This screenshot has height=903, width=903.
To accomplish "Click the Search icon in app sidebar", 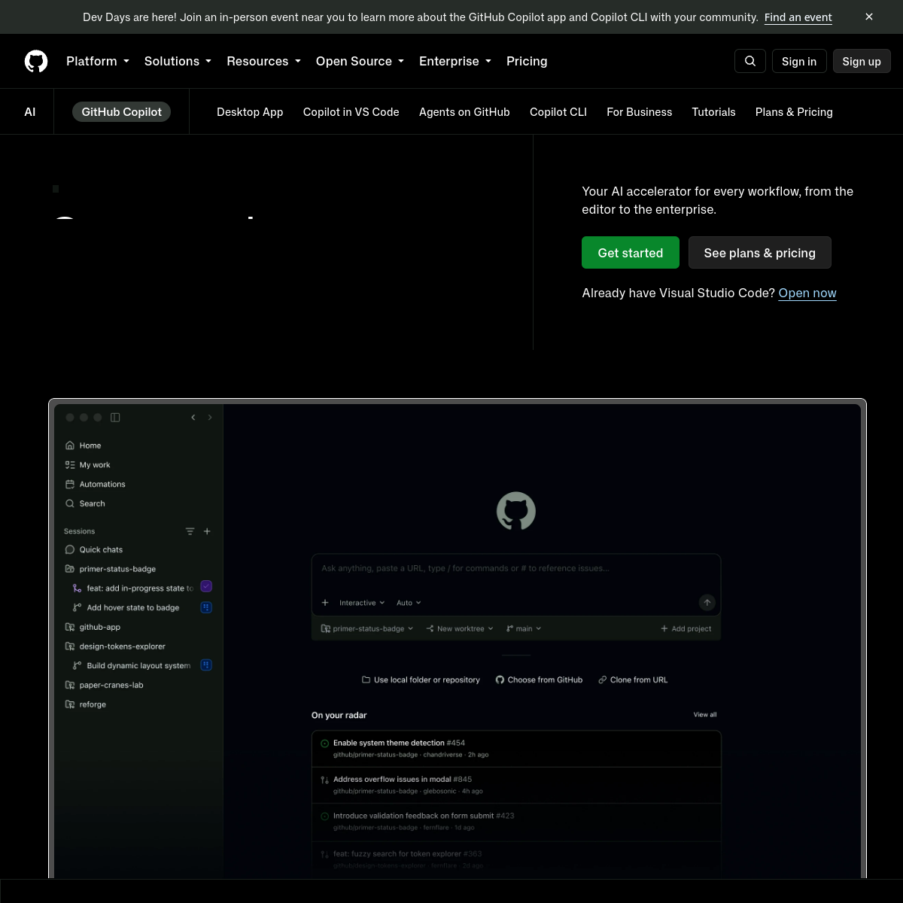I will tap(70, 503).
